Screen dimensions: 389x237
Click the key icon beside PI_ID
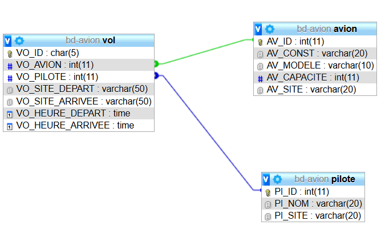click(x=268, y=191)
